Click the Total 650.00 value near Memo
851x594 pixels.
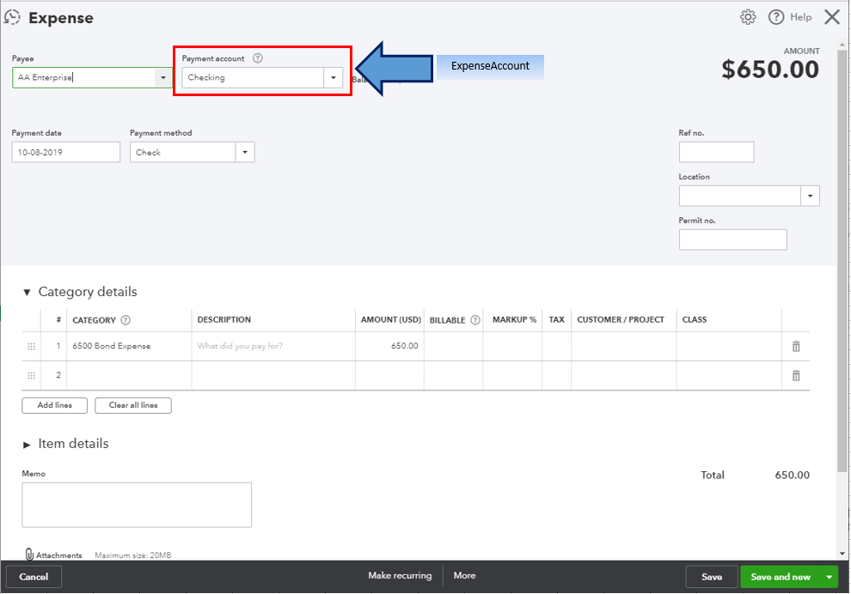click(792, 475)
